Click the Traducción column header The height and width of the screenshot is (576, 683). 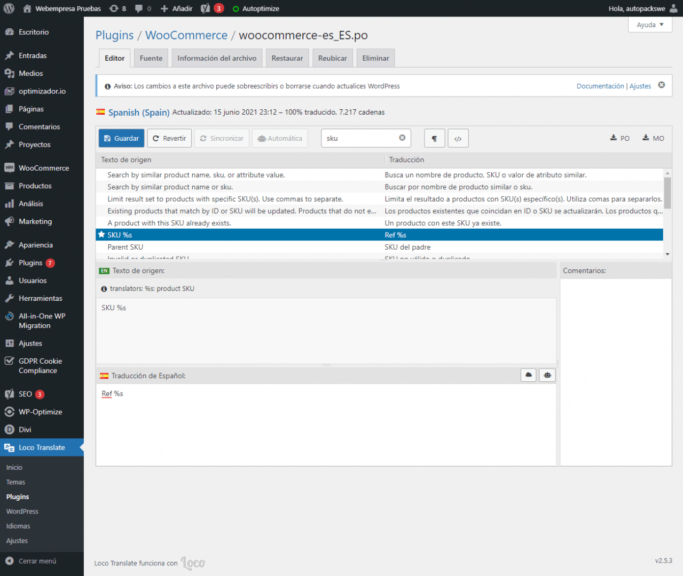(x=406, y=159)
